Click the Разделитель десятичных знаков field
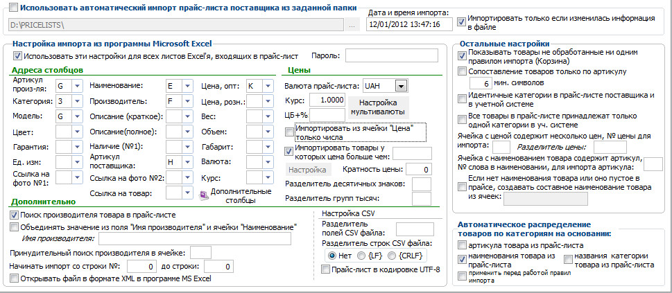672x293 pixels. click(421, 184)
